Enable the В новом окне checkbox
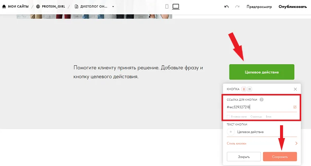This screenshot has width=311, height=166. (228, 117)
